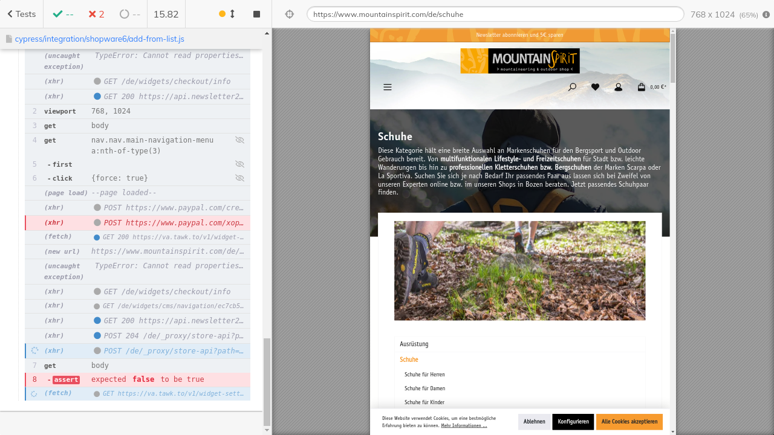Open the user account icon

click(x=618, y=87)
